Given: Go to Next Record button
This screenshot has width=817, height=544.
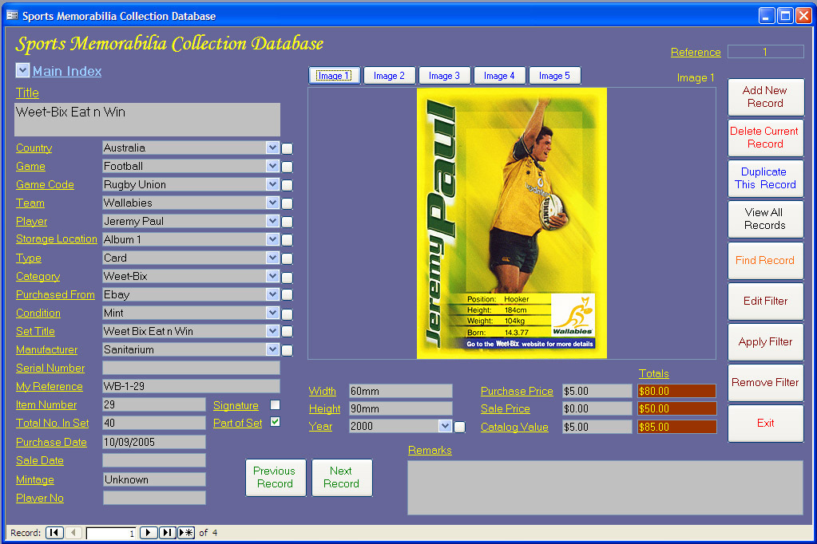Looking at the screenshot, I should point(342,477).
